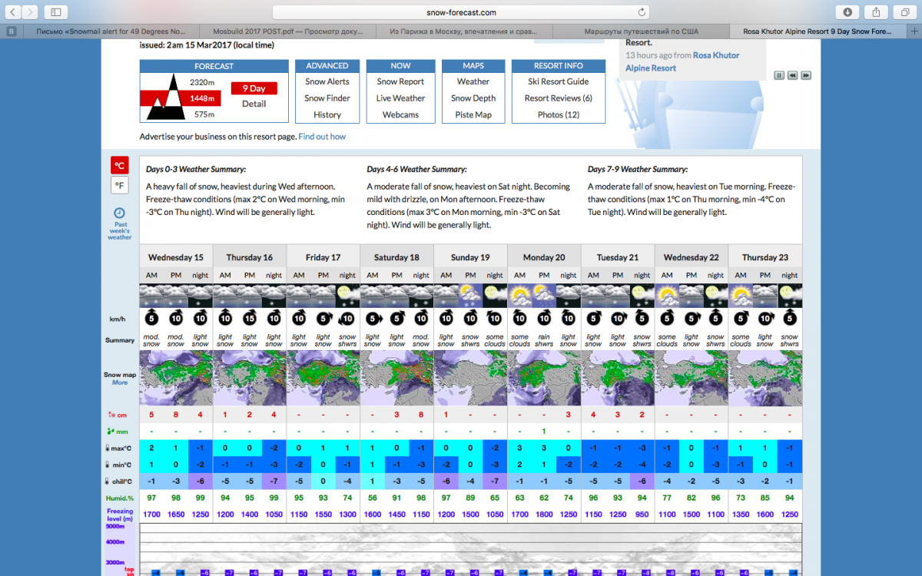Select the Rosa Khutor Alpine Resort tab
Viewport: 922px width, 576px height.
click(x=818, y=31)
